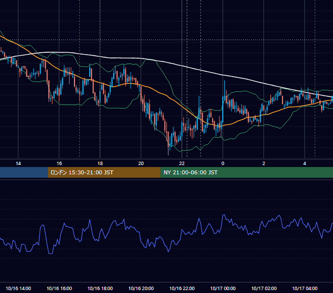
Task: Click hour label 14 on the price chart axis
Action: tap(18, 164)
